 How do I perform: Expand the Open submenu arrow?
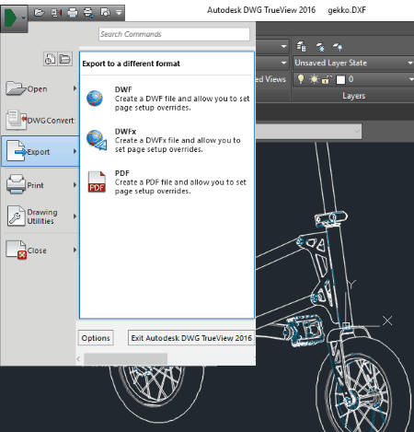point(75,88)
